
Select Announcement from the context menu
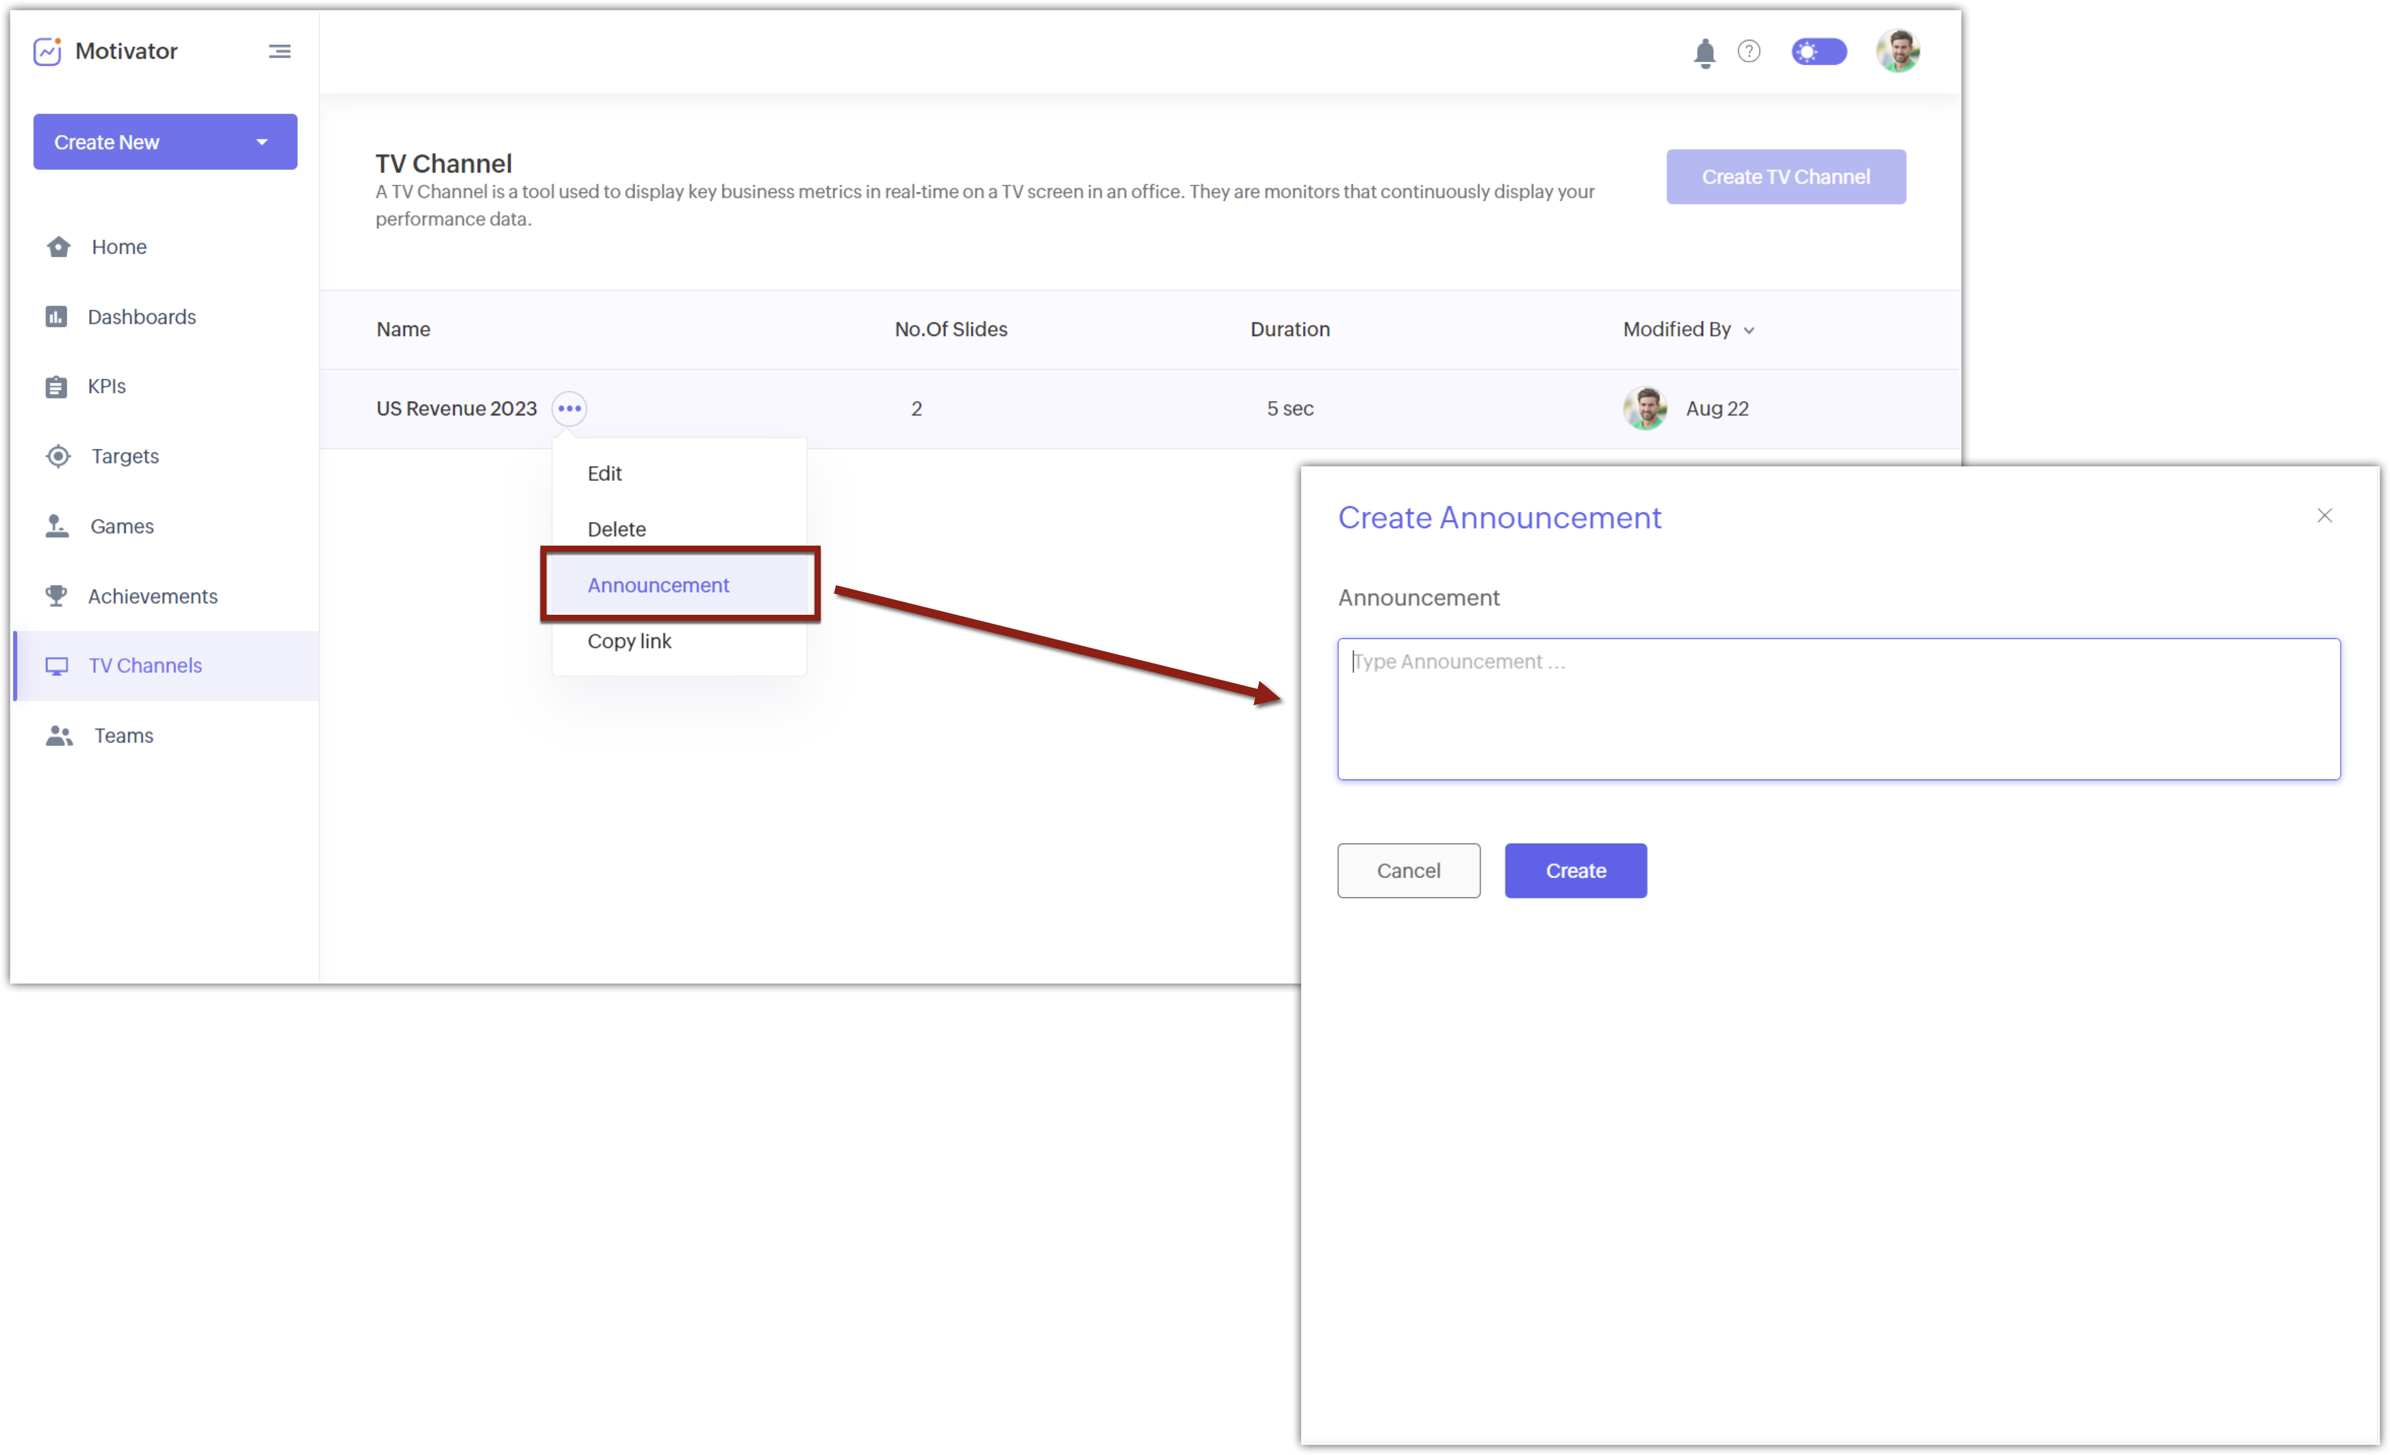[x=658, y=585]
